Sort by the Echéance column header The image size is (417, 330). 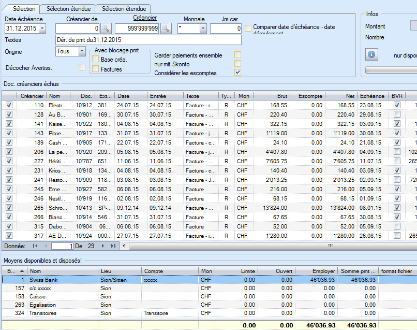[372, 96]
